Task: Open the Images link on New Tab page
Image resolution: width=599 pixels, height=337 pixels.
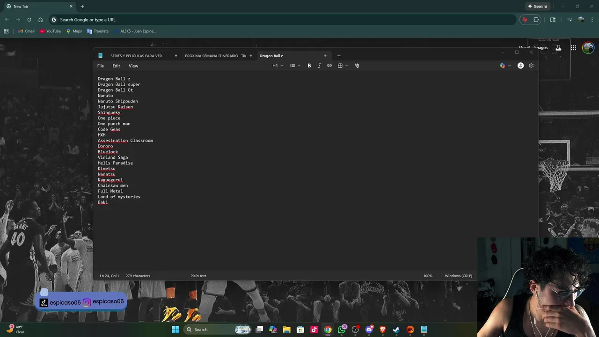Action: pyautogui.click(x=541, y=48)
